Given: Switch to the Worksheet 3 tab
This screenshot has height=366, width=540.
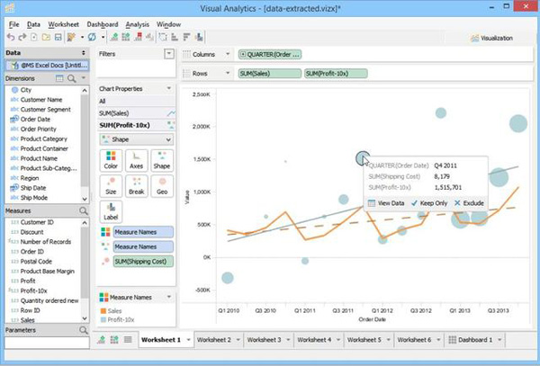Looking at the screenshot, I should coord(265,340).
